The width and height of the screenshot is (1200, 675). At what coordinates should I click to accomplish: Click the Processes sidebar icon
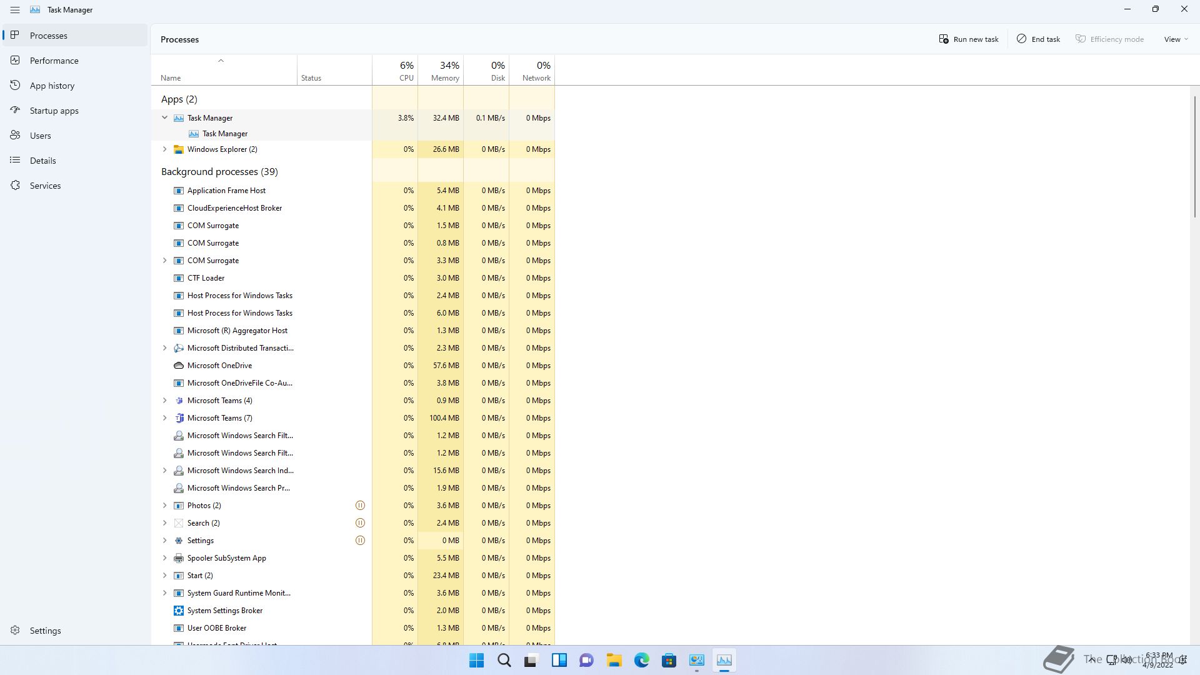[15, 35]
